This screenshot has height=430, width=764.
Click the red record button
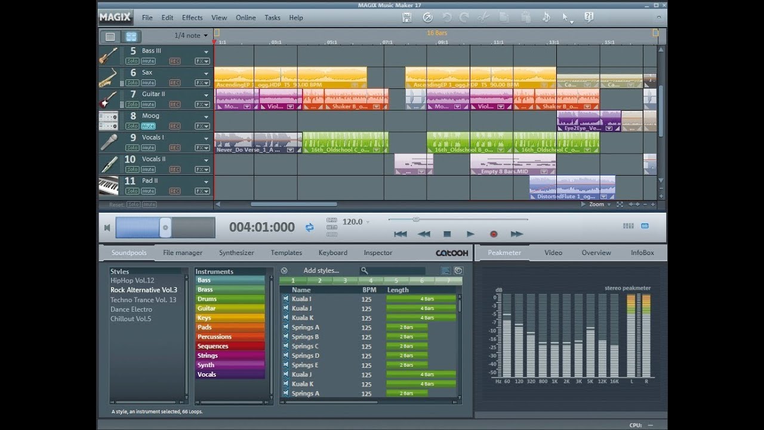click(x=494, y=234)
